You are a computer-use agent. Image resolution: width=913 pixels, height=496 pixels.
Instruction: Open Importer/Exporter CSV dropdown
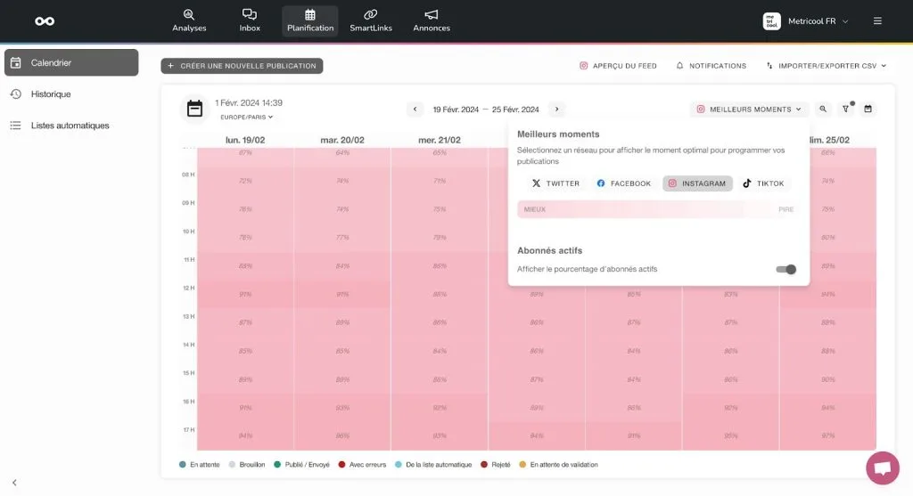click(827, 66)
